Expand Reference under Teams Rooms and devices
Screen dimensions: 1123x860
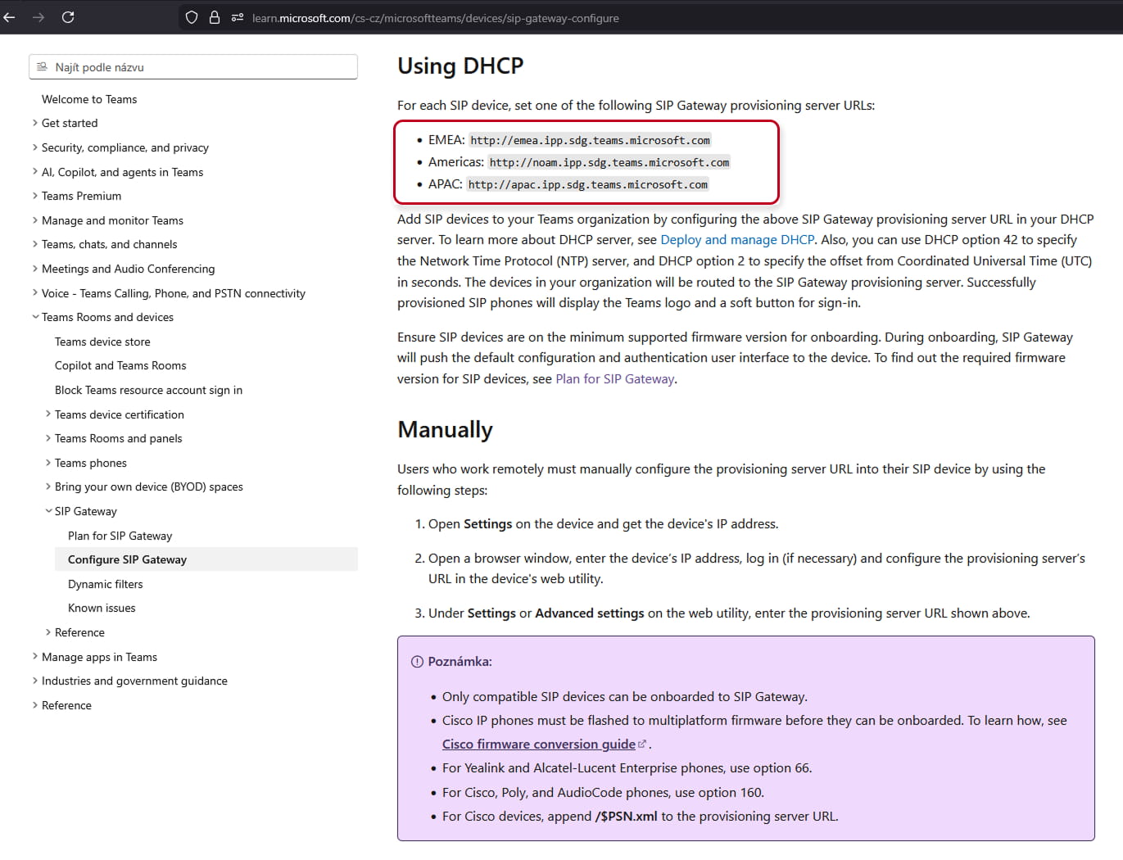pos(79,632)
